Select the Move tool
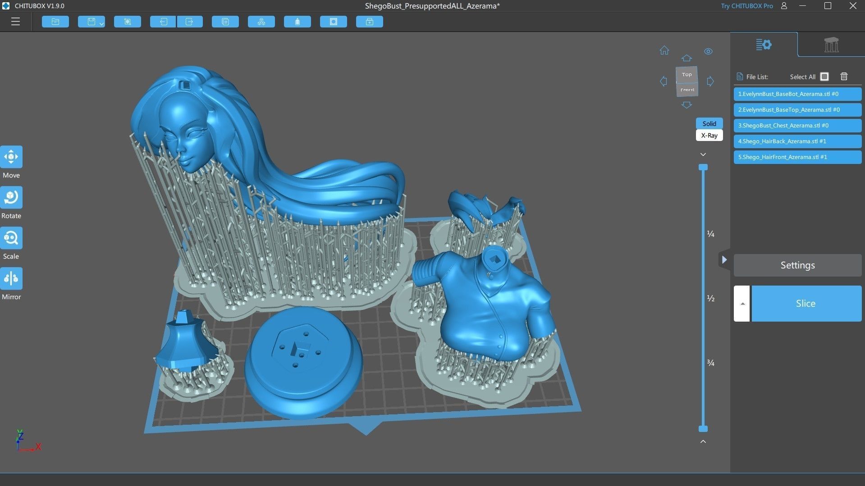865x486 pixels. [11, 157]
